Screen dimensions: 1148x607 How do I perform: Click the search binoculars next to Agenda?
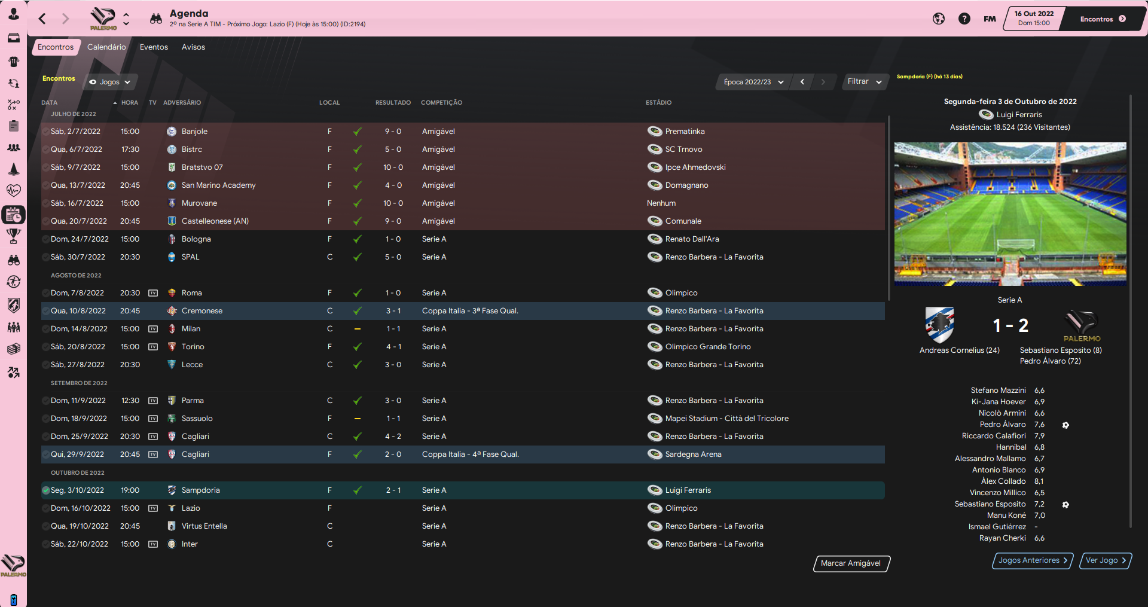[156, 19]
